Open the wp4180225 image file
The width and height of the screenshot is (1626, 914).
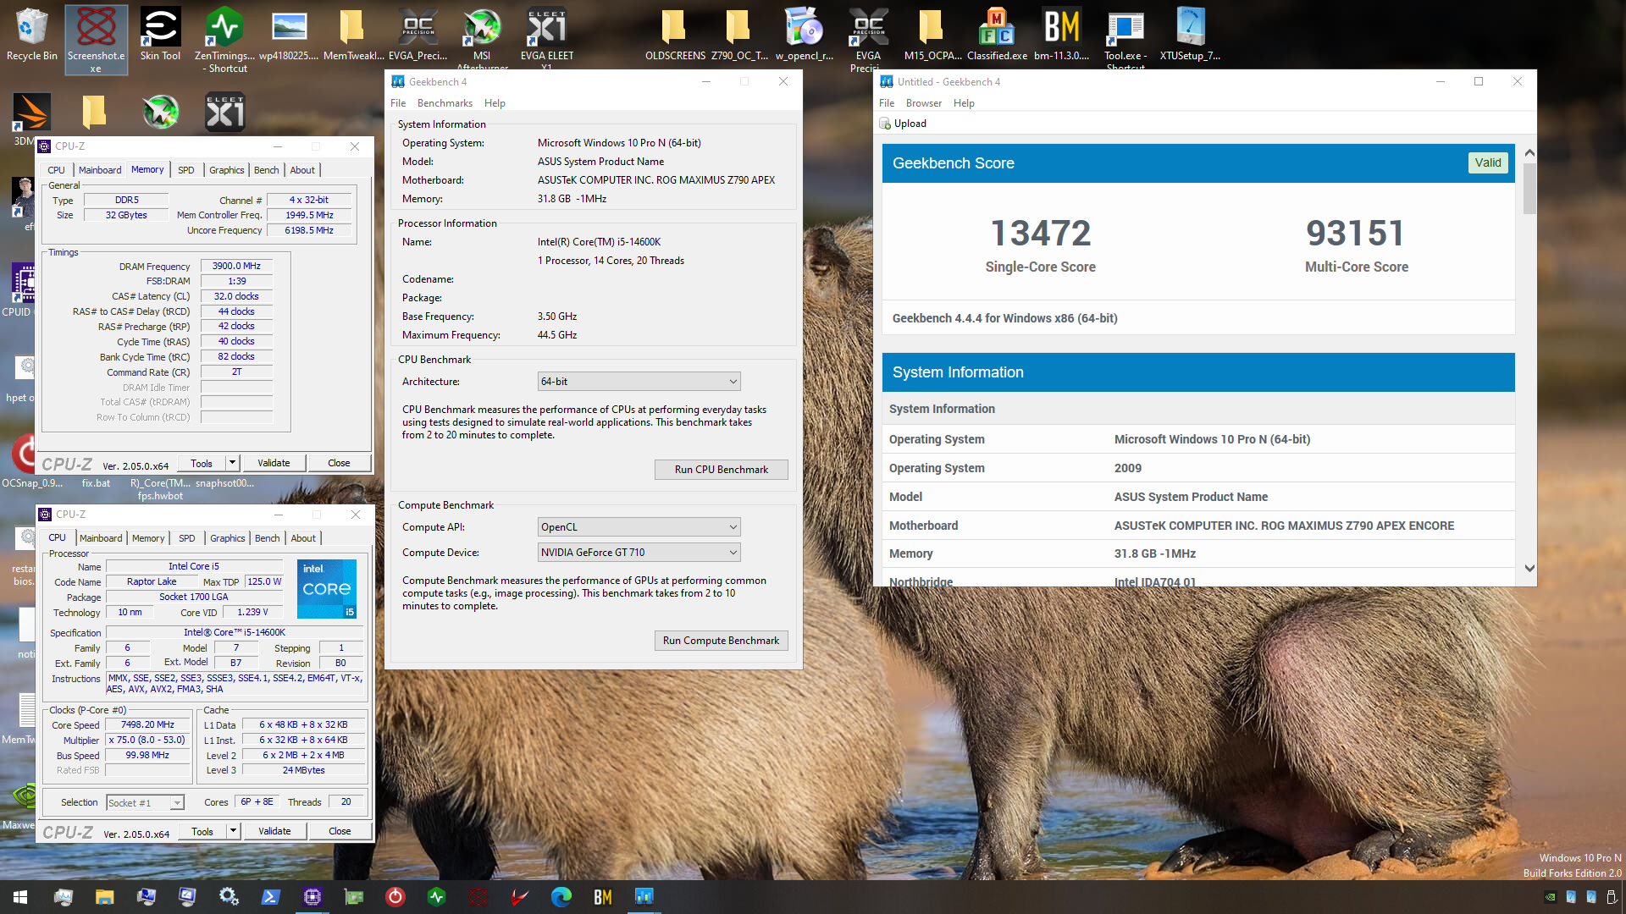289,34
